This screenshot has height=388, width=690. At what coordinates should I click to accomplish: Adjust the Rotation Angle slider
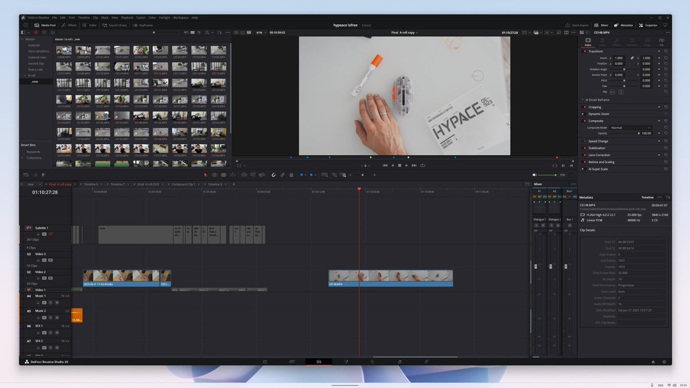coord(624,69)
